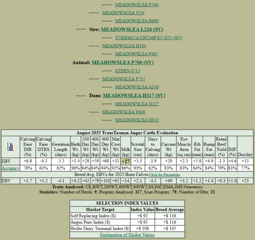Screen dimensions: 255x240
Task: Select Docility EBV value +15
Action: pyautogui.click(x=245, y=161)
